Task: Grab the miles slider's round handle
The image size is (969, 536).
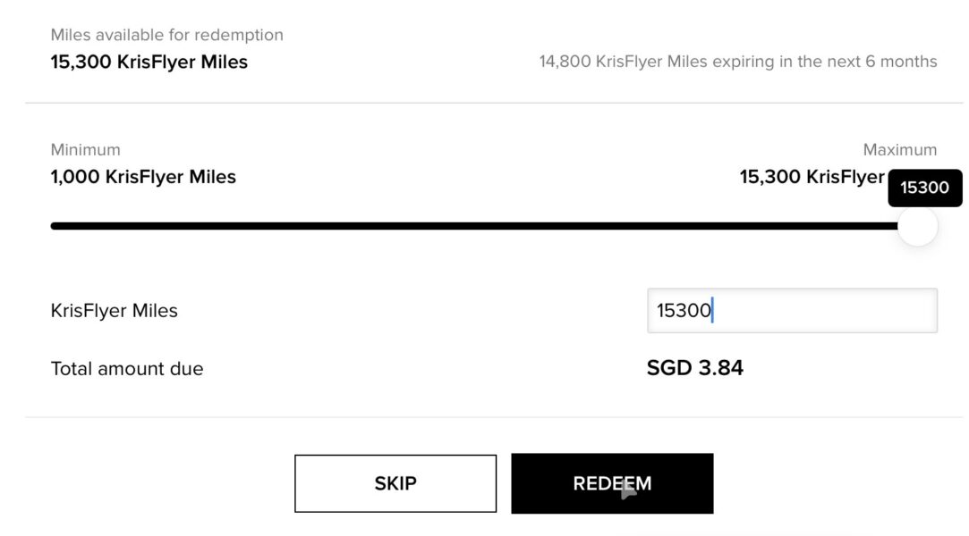Action: [917, 226]
